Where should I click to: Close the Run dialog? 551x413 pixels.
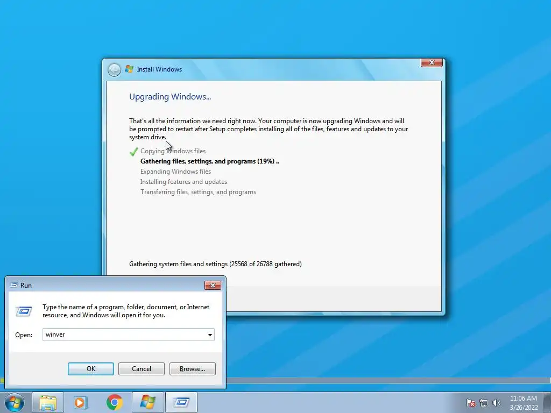[213, 285]
